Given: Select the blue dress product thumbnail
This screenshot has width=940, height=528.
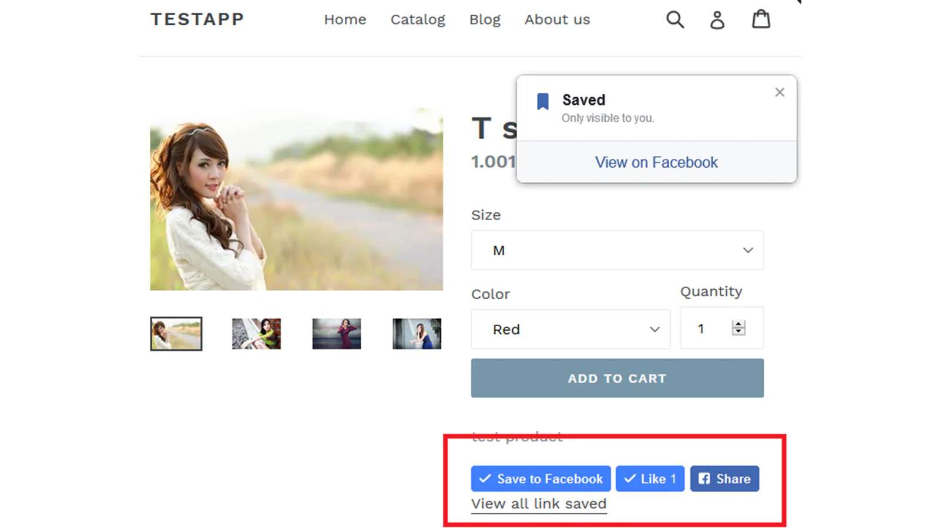Looking at the screenshot, I should pyautogui.click(x=417, y=334).
